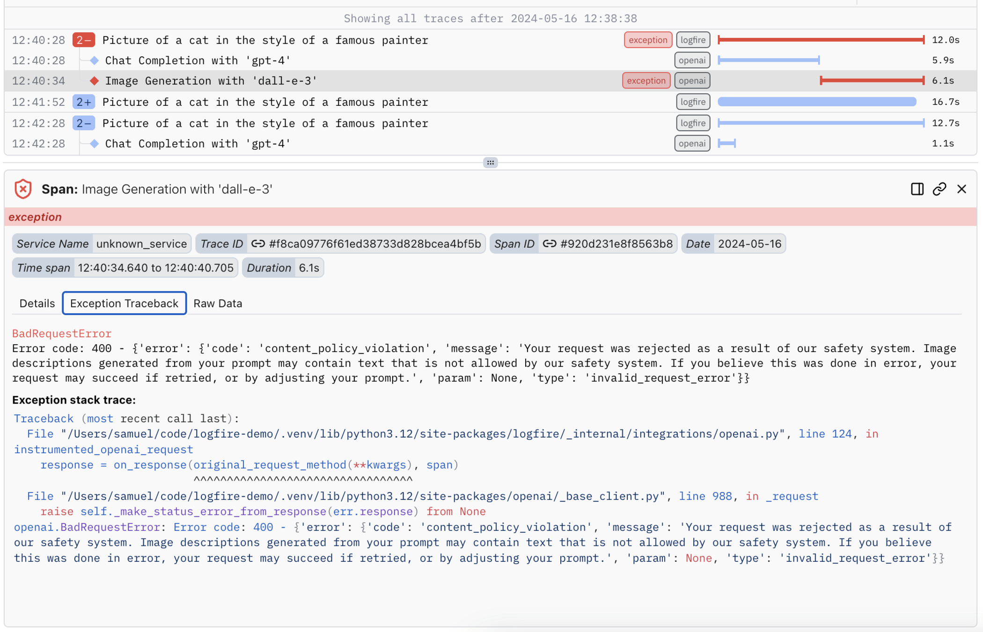Click the panel resize drag handle
Viewport: 983px width, 632px height.
(490, 162)
